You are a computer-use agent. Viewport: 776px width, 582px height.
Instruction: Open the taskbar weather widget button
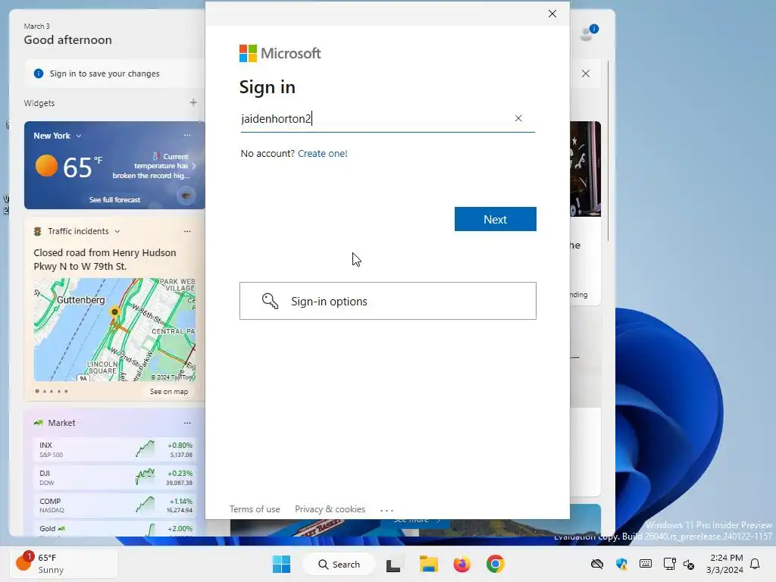tap(64, 563)
